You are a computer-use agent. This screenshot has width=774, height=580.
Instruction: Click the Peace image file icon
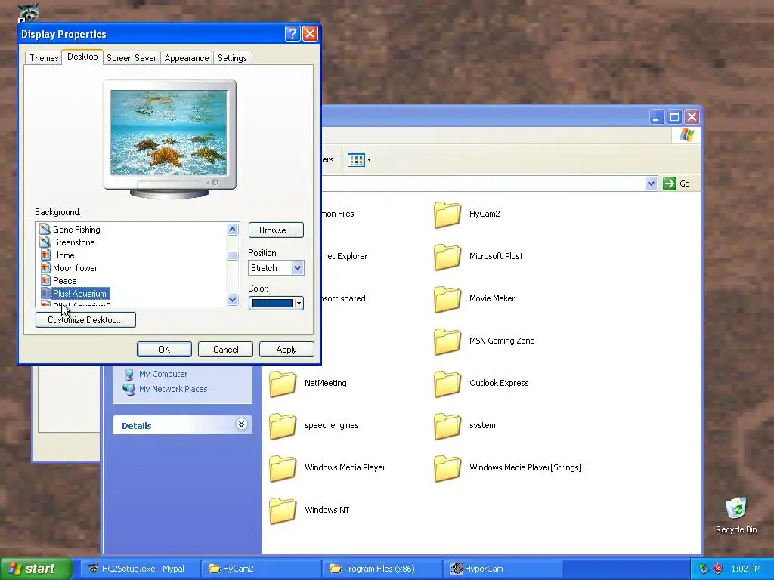coord(45,280)
